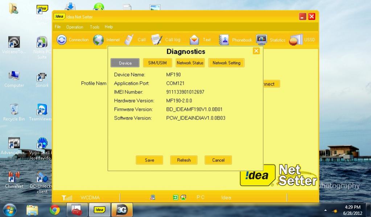Select the Device tab
The width and height of the screenshot is (371, 217).
(125, 63)
